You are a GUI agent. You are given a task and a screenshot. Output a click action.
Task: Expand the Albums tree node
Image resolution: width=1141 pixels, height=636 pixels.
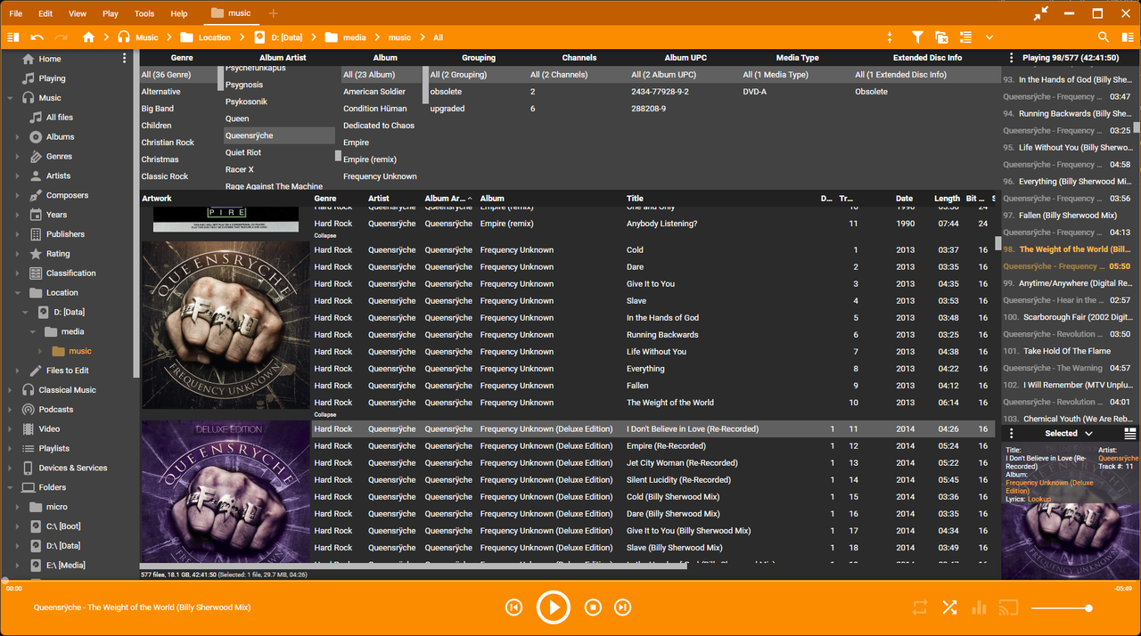click(x=17, y=137)
